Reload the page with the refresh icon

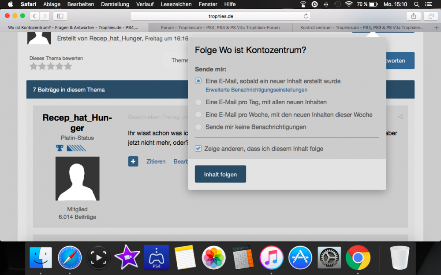[306, 16]
